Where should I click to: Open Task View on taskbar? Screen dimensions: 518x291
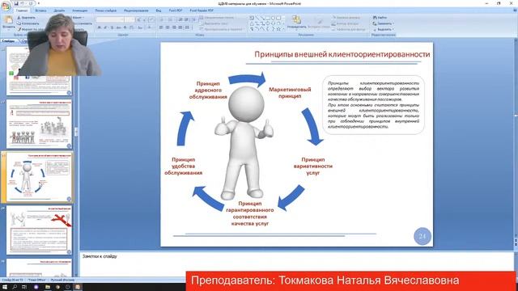[24, 287]
